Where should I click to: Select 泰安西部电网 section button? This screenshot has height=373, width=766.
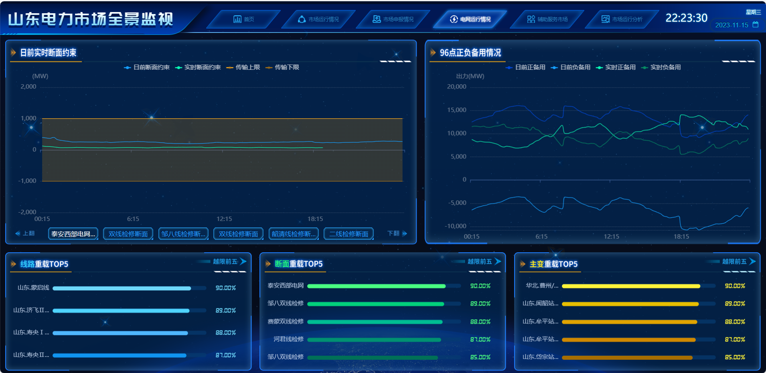point(73,234)
